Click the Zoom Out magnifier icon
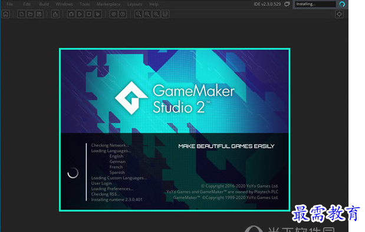 (x=139, y=14)
